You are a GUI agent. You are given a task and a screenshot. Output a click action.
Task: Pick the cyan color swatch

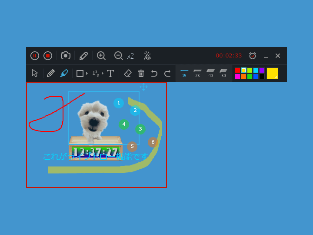point(256,70)
